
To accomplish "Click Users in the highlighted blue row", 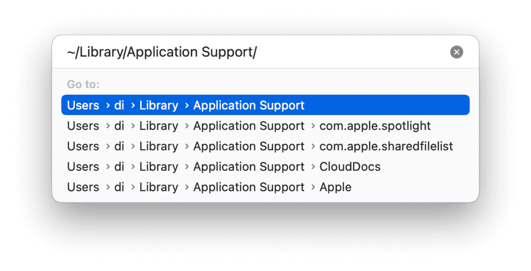I will (x=83, y=105).
